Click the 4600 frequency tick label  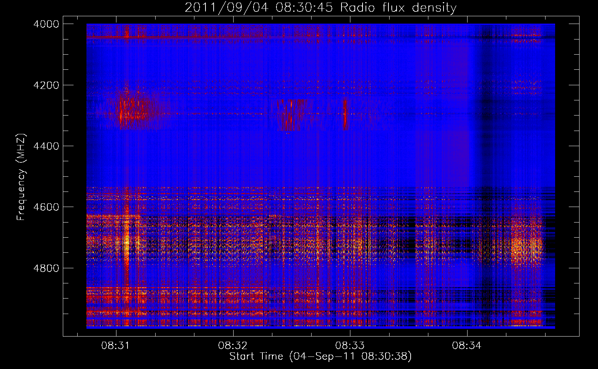(x=46, y=207)
